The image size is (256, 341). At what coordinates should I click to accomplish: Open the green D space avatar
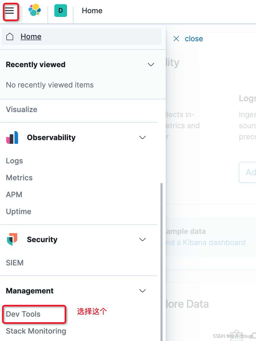pos(60,11)
